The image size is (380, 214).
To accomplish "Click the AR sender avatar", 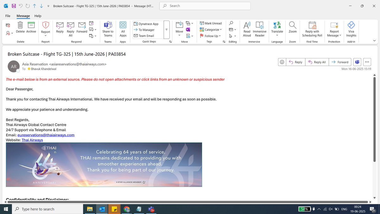I will 14,67.
